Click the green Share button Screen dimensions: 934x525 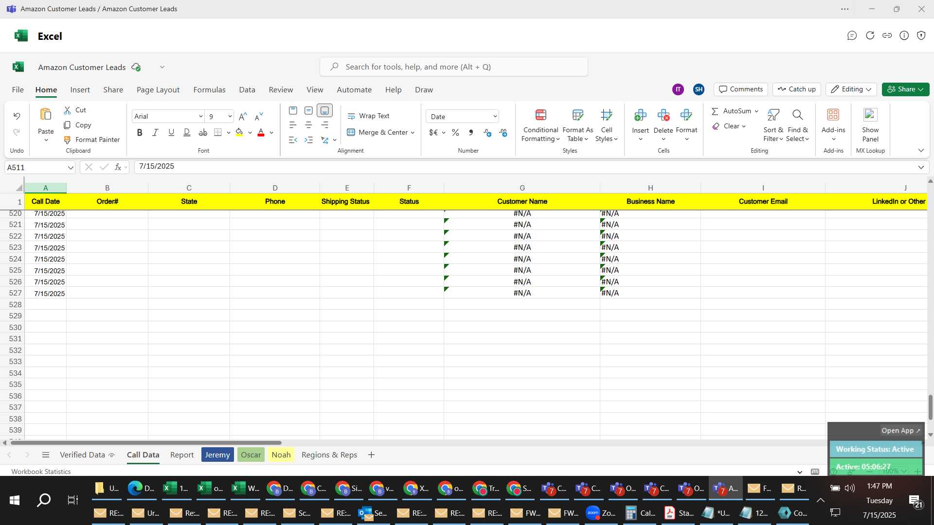(905, 89)
